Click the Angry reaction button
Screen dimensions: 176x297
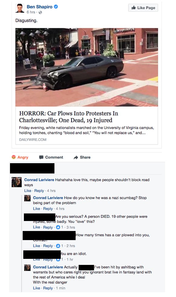tap(20, 157)
